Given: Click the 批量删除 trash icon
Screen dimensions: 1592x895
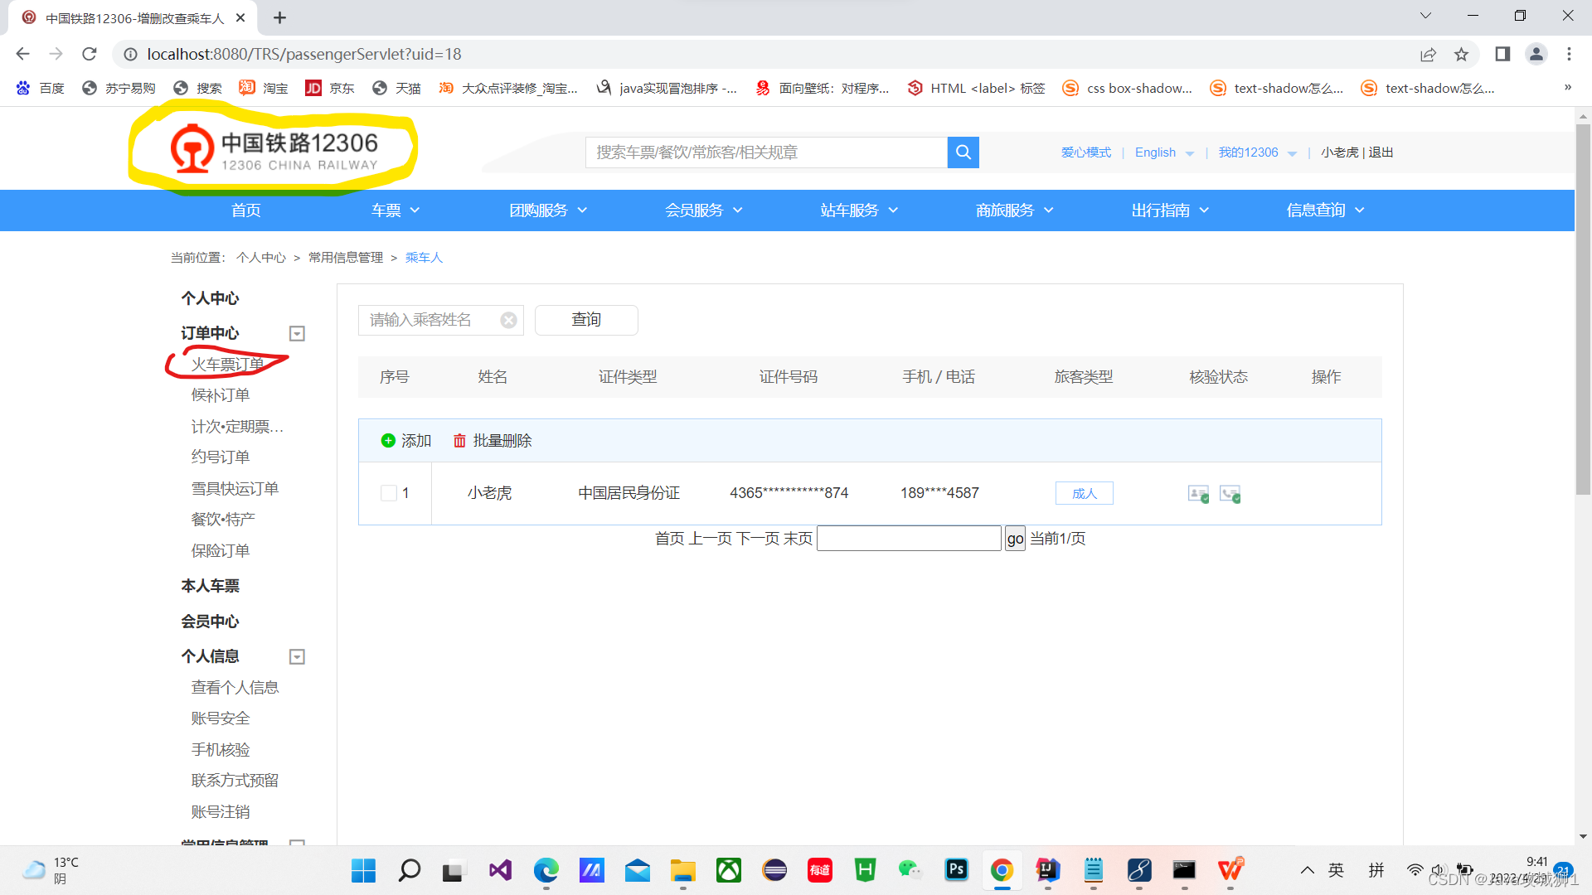Looking at the screenshot, I should pyautogui.click(x=460, y=440).
